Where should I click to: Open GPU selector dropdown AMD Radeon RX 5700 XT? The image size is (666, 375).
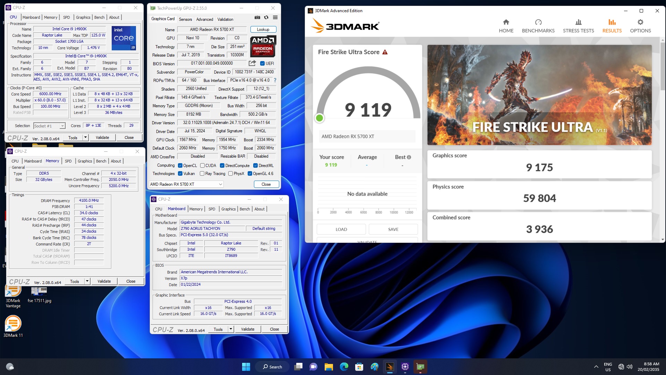click(x=186, y=184)
